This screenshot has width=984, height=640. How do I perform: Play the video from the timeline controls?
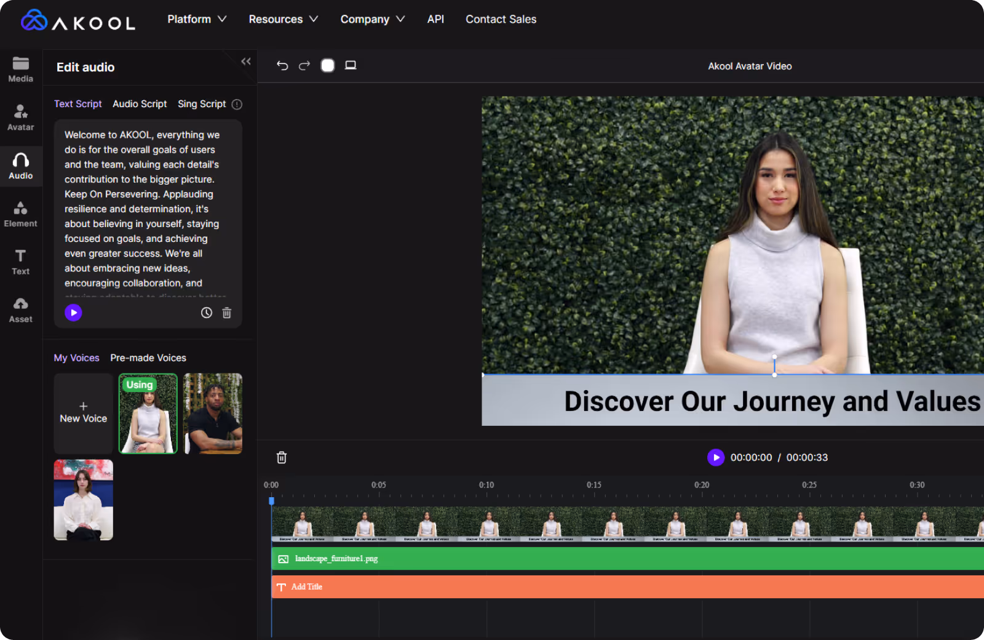coord(716,457)
